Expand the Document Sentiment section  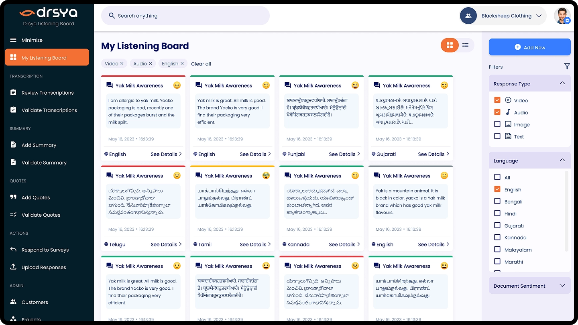point(562,286)
